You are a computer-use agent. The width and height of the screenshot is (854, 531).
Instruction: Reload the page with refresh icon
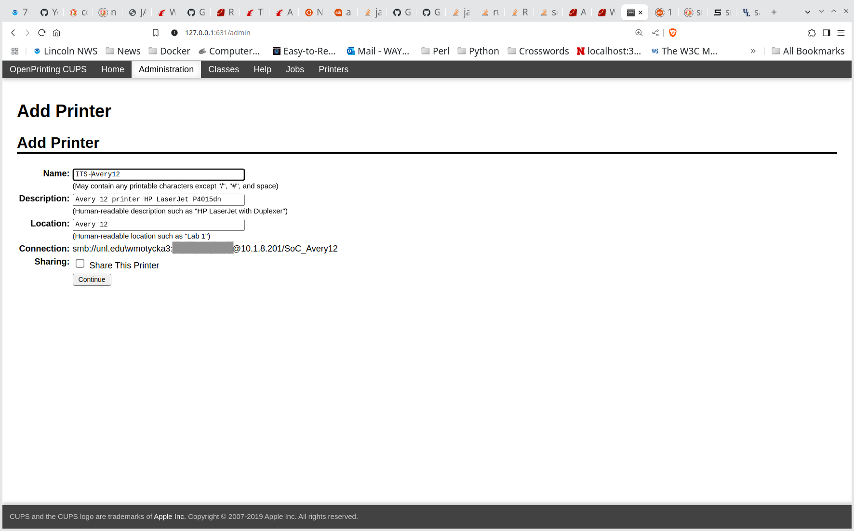pos(42,33)
